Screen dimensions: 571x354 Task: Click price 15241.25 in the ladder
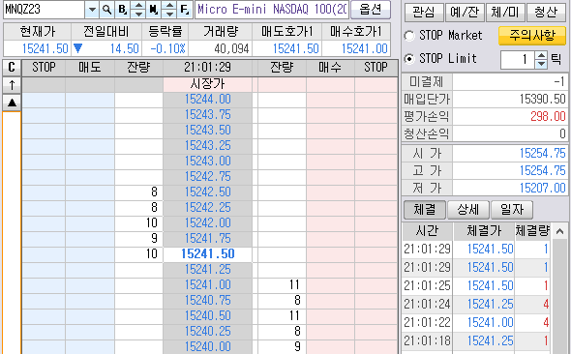(207, 270)
